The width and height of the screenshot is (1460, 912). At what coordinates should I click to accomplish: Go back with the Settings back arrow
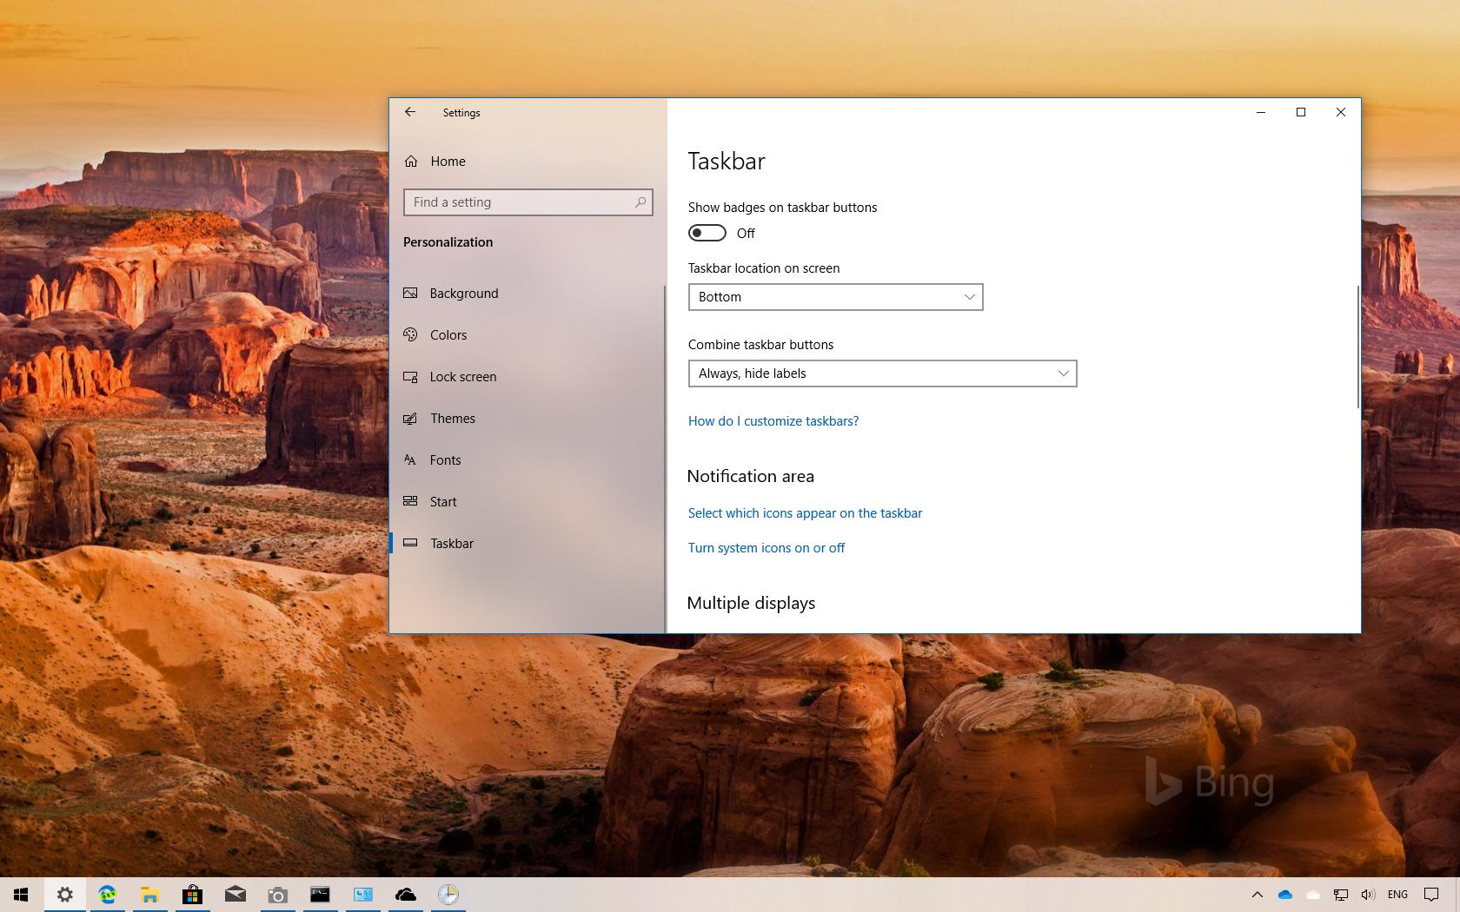(x=410, y=112)
